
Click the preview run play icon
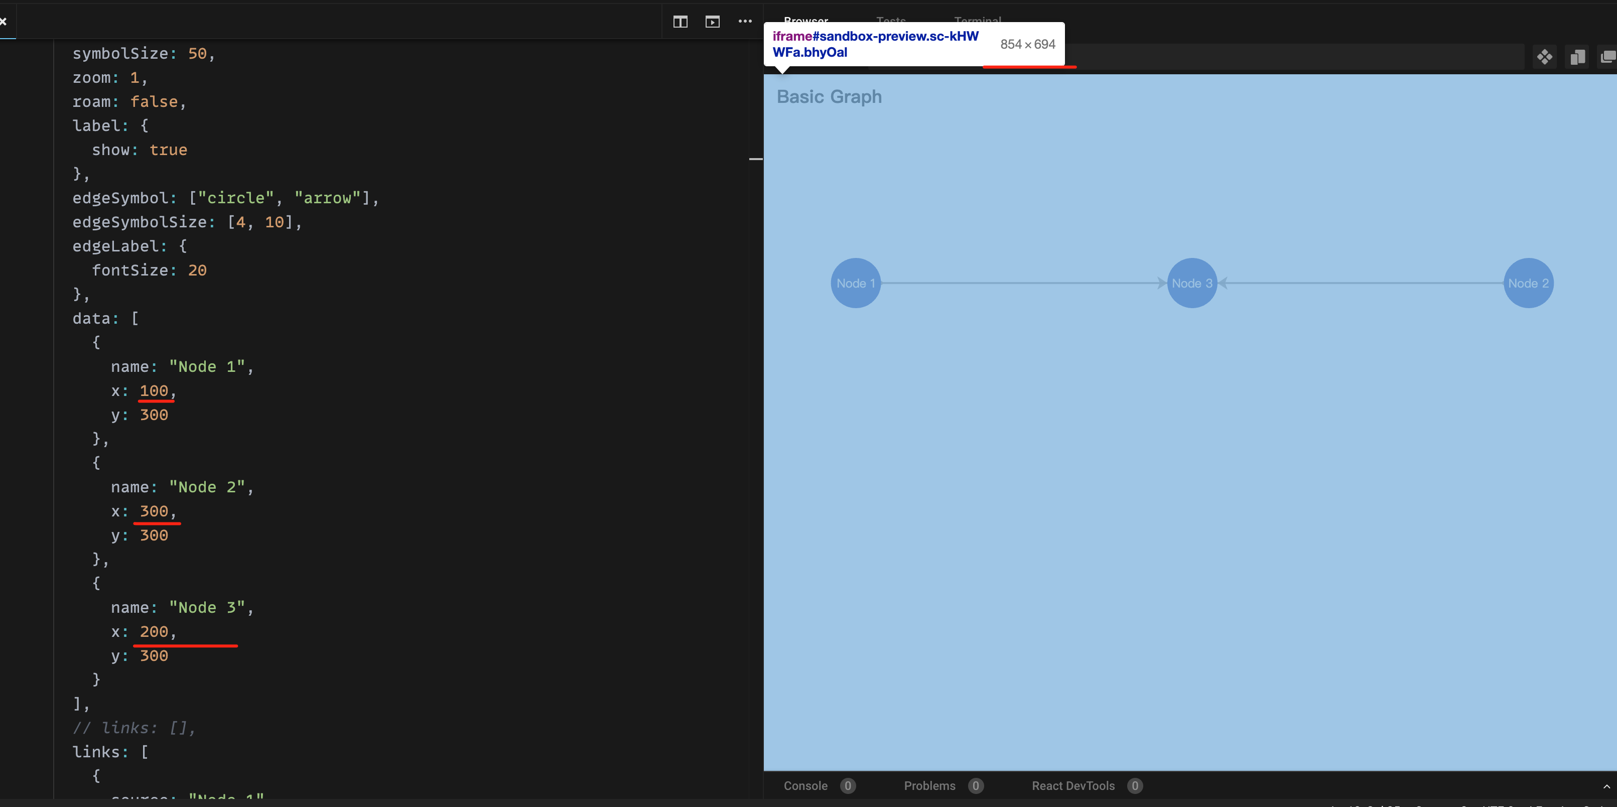click(713, 22)
